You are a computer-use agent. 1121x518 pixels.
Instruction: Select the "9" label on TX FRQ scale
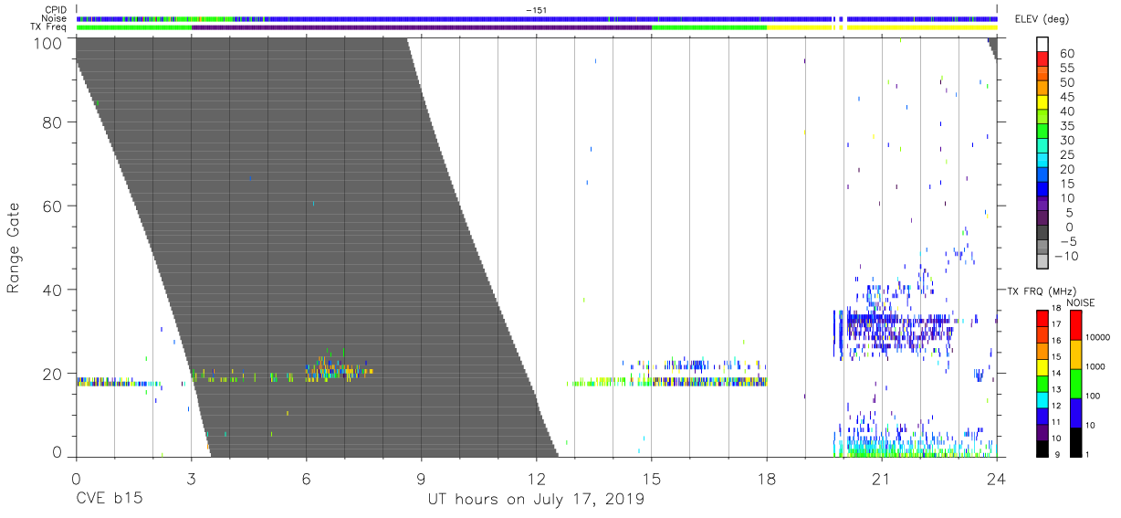tap(1055, 454)
